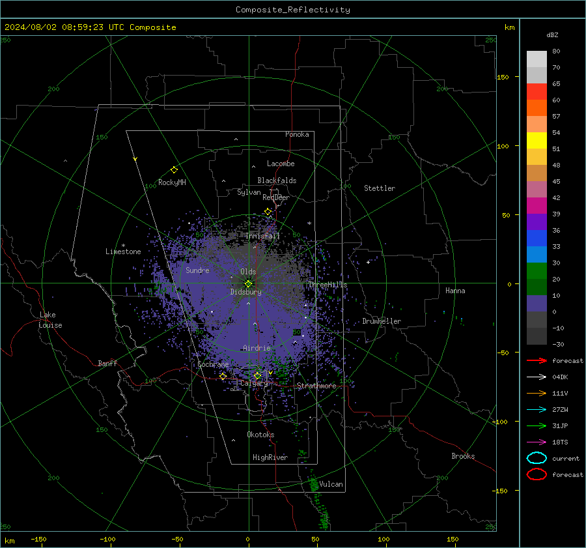Select the 'Strathmore' label
The height and width of the screenshot is (548, 586).
(316, 386)
